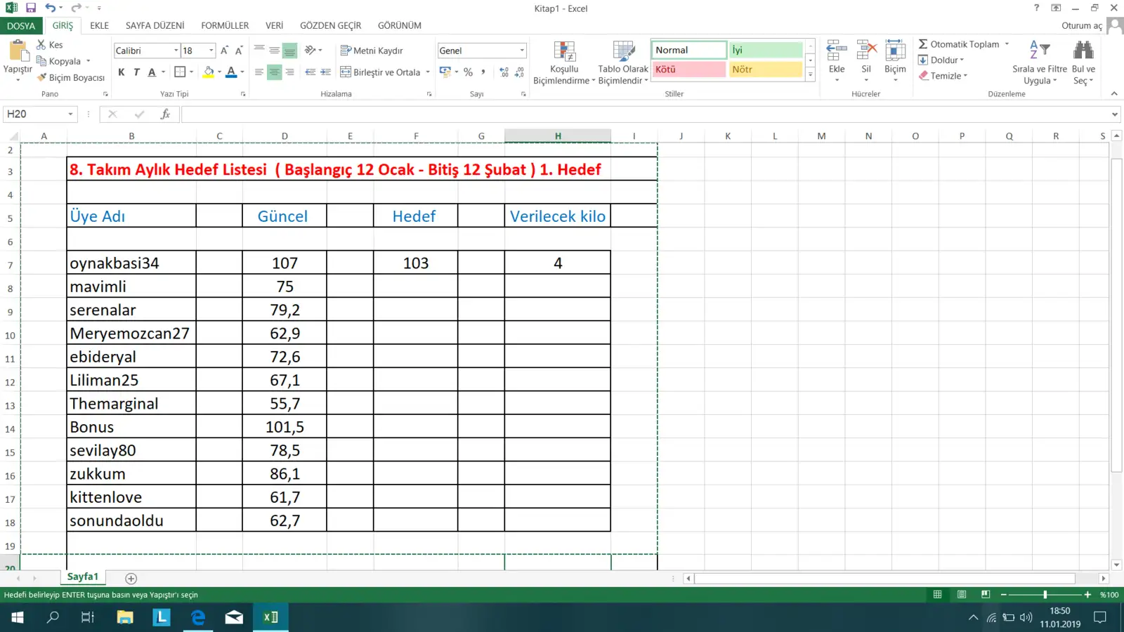
Task: Expand the Genel number format dropdown
Action: click(x=522, y=51)
